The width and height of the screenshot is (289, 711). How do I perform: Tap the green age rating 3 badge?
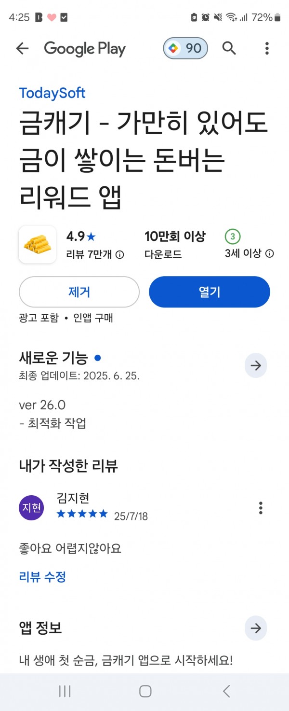233,237
